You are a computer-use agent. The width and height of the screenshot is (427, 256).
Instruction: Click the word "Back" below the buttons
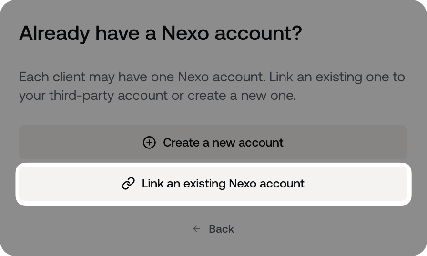point(221,229)
